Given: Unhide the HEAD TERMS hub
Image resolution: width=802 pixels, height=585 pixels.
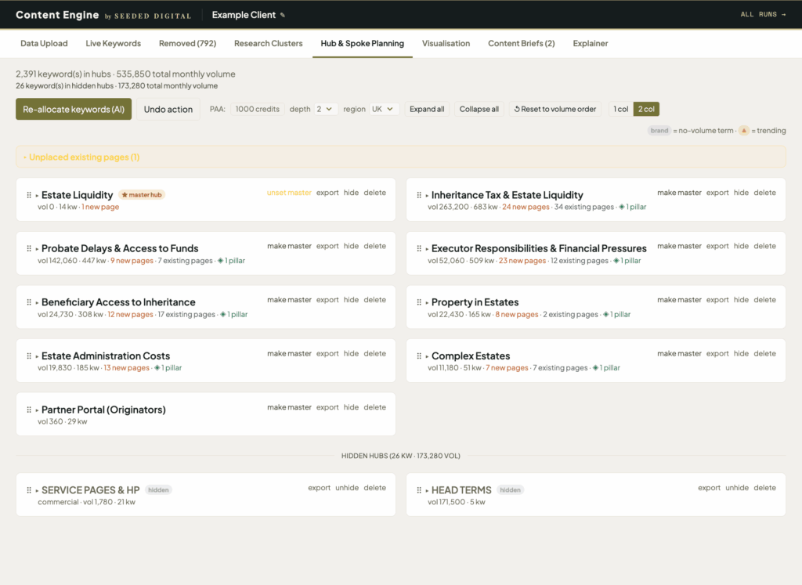Looking at the screenshot, I should point(736,488).
